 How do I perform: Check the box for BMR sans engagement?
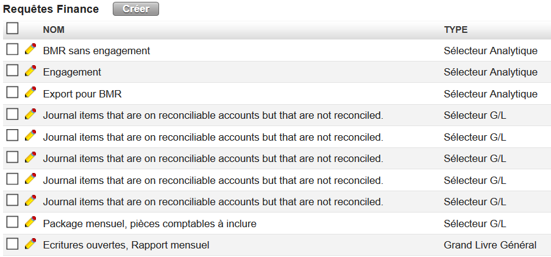coord(12,49)
